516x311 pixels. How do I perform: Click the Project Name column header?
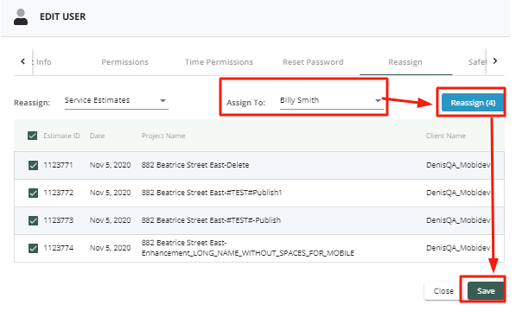coord(163,136)
